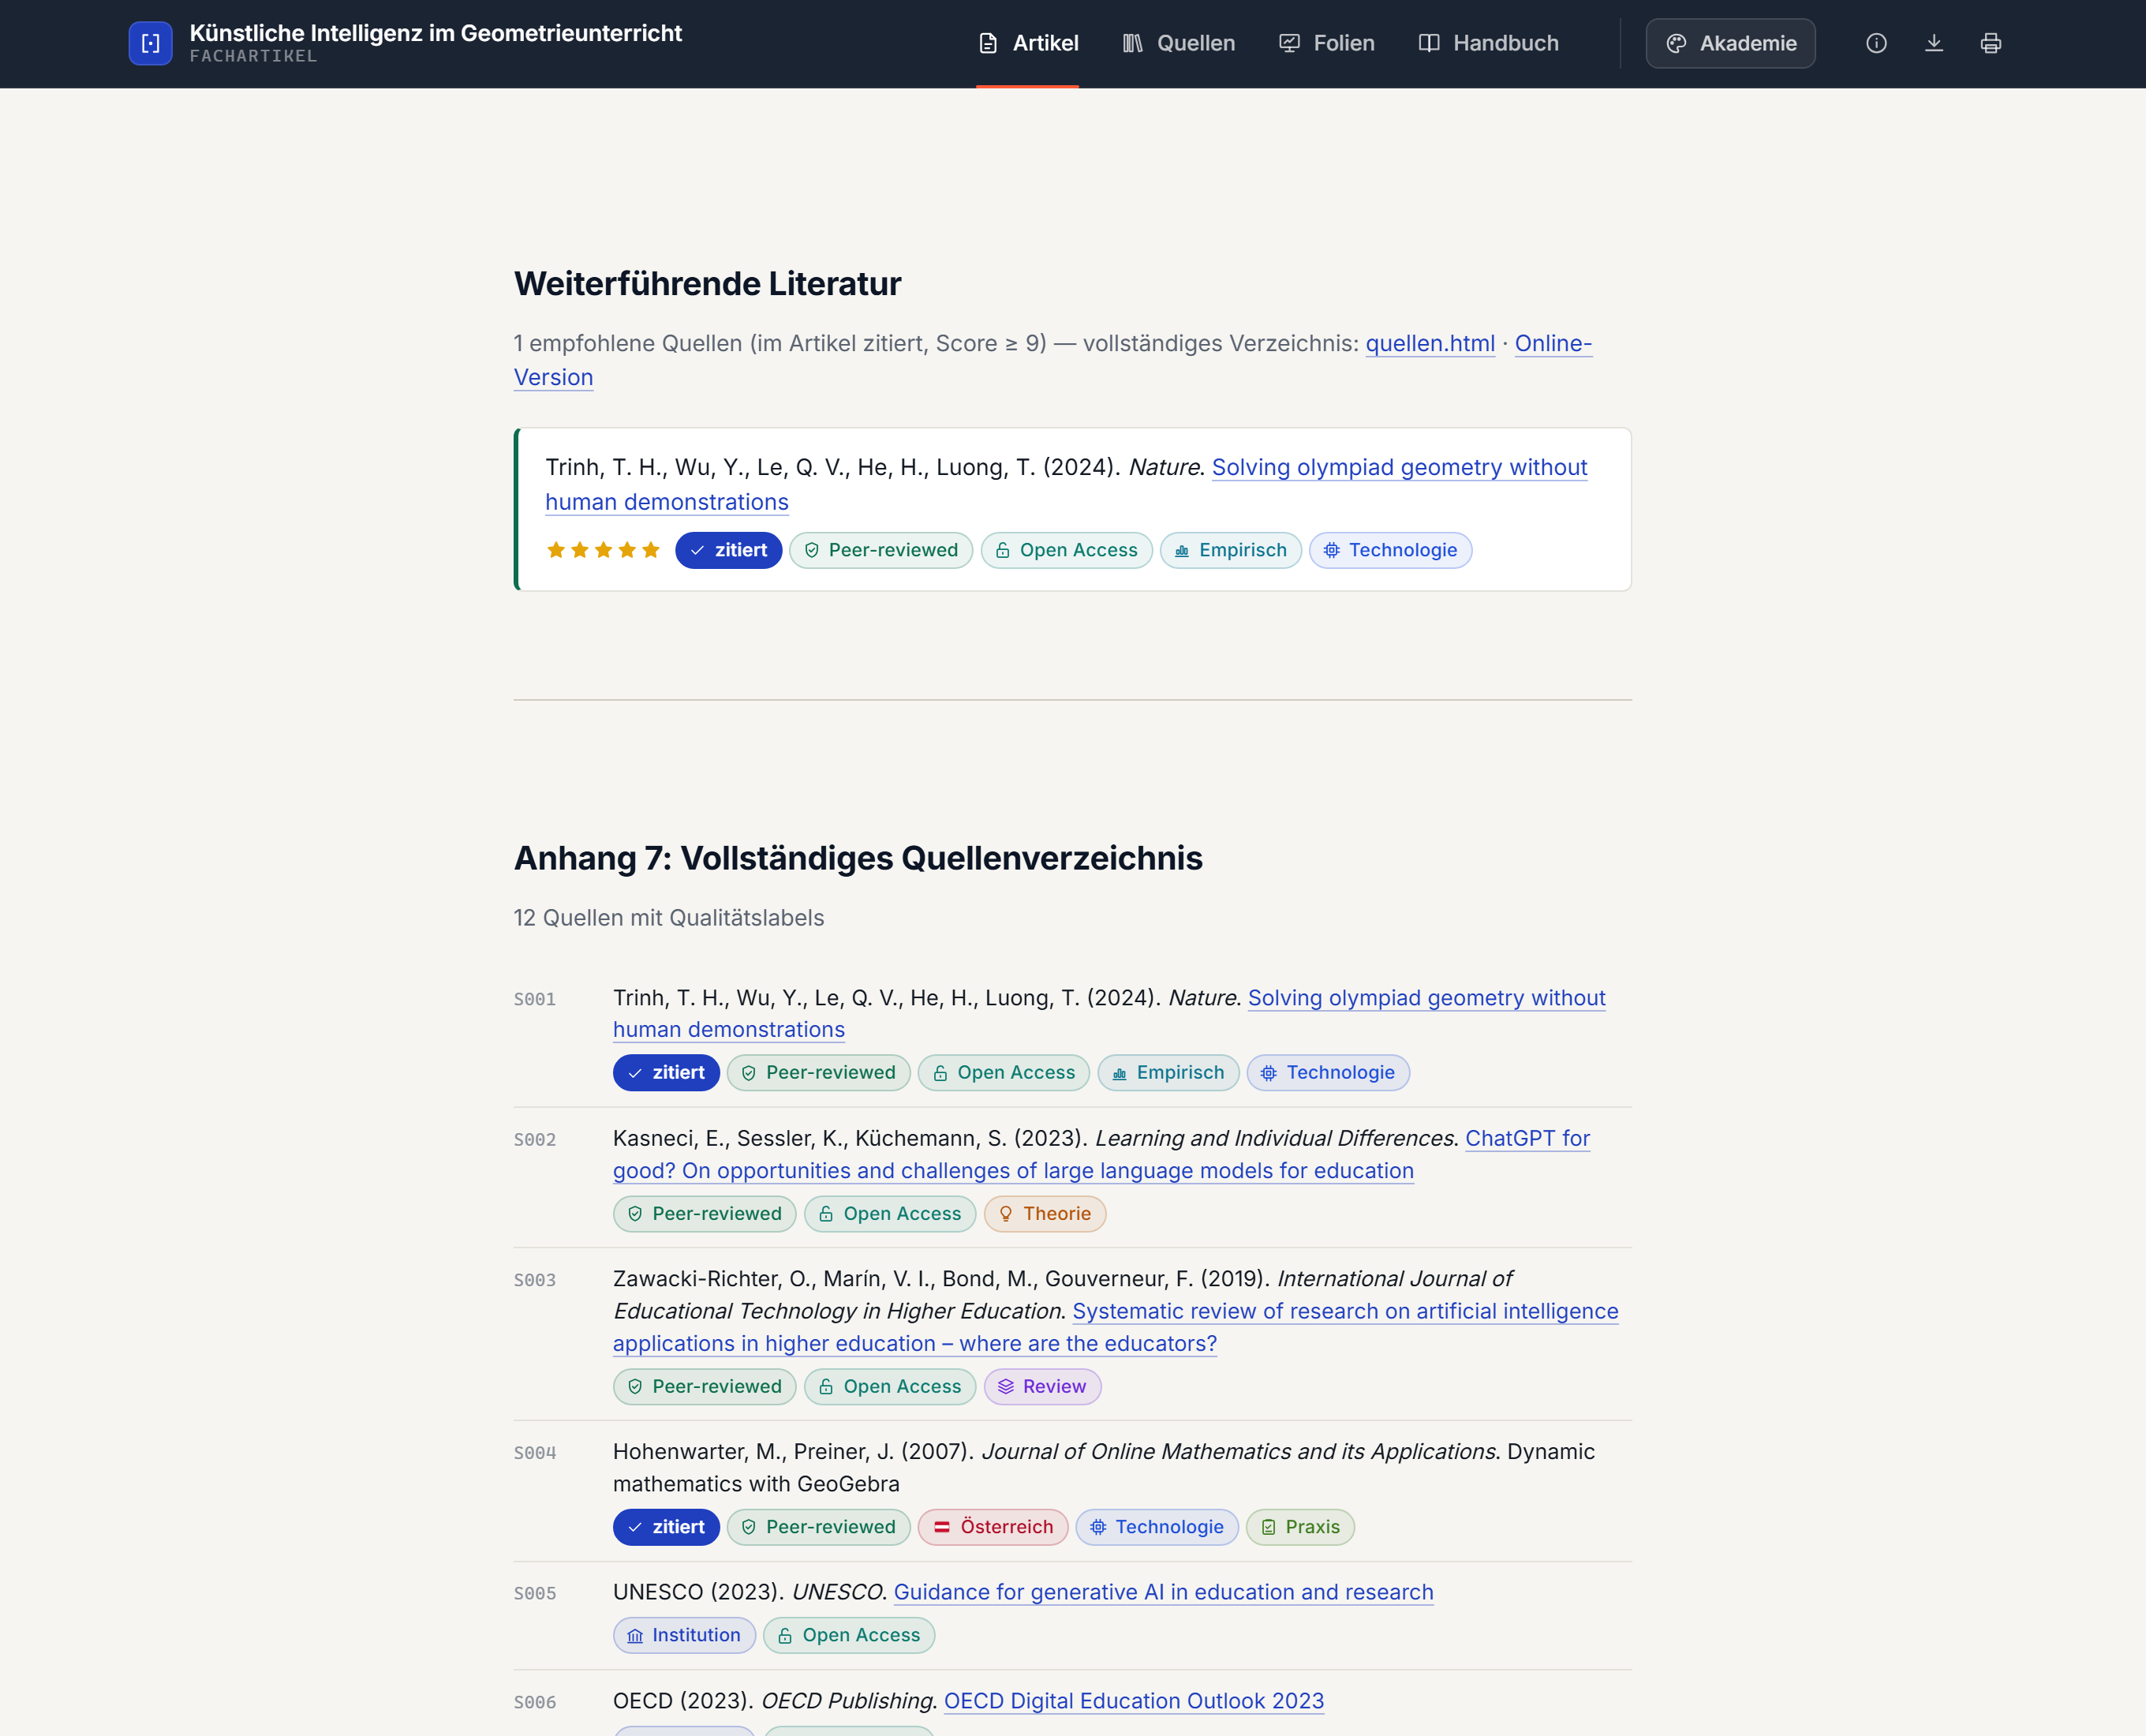Click Open Access badge of source S005

[x=848, y=1635]
